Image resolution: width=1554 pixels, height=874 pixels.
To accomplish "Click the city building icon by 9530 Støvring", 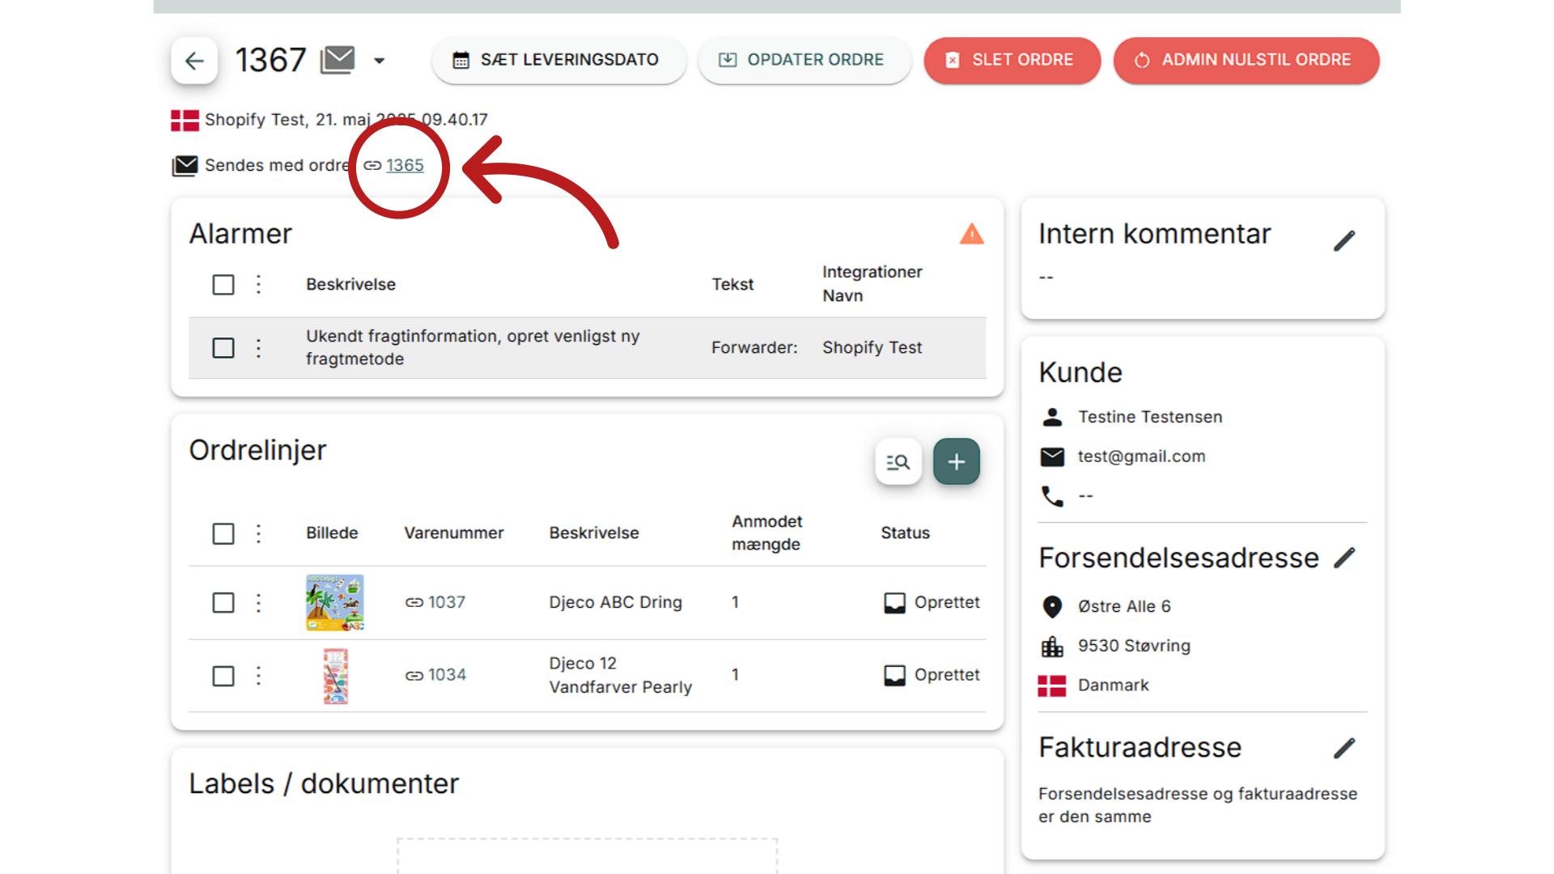I will pos(1052,646).
